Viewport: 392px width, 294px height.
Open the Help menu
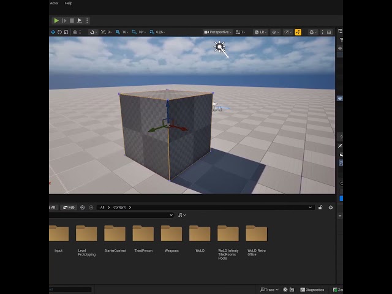tap(69, 3)
